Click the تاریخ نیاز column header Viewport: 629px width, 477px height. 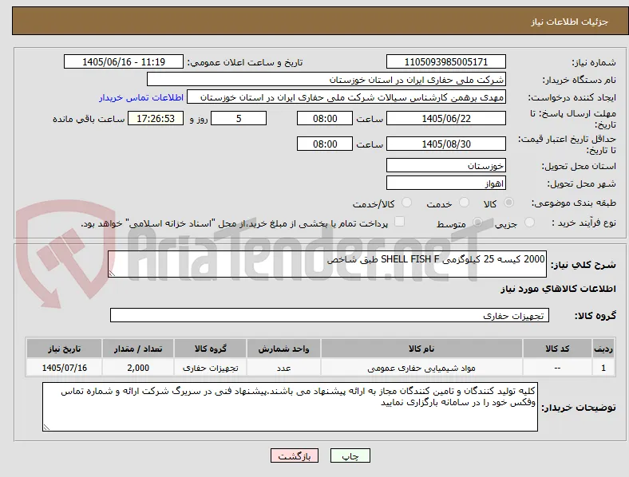[64, 349]
